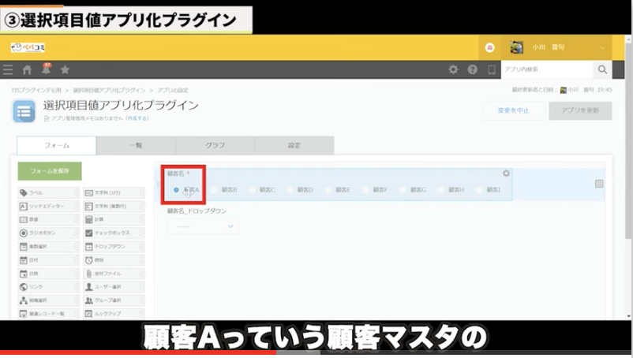The height and width of the screenshot is (358, 633).
Task: Open 顧客名 field settings gear
Action: 506,173
